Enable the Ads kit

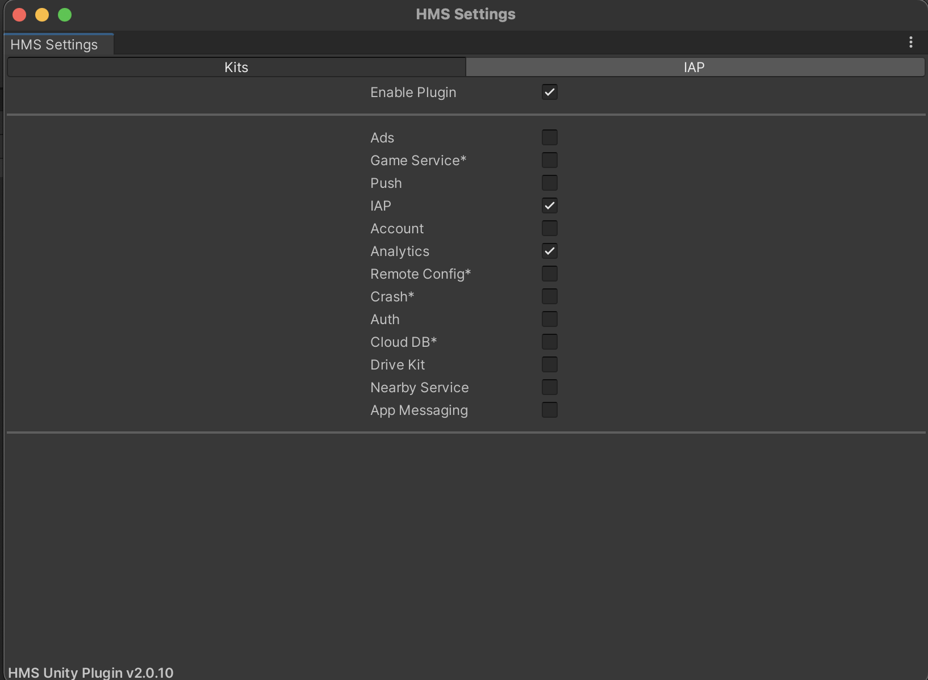click(549, 137)
